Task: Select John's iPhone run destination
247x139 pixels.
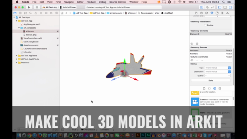Action: click(68, 7)
